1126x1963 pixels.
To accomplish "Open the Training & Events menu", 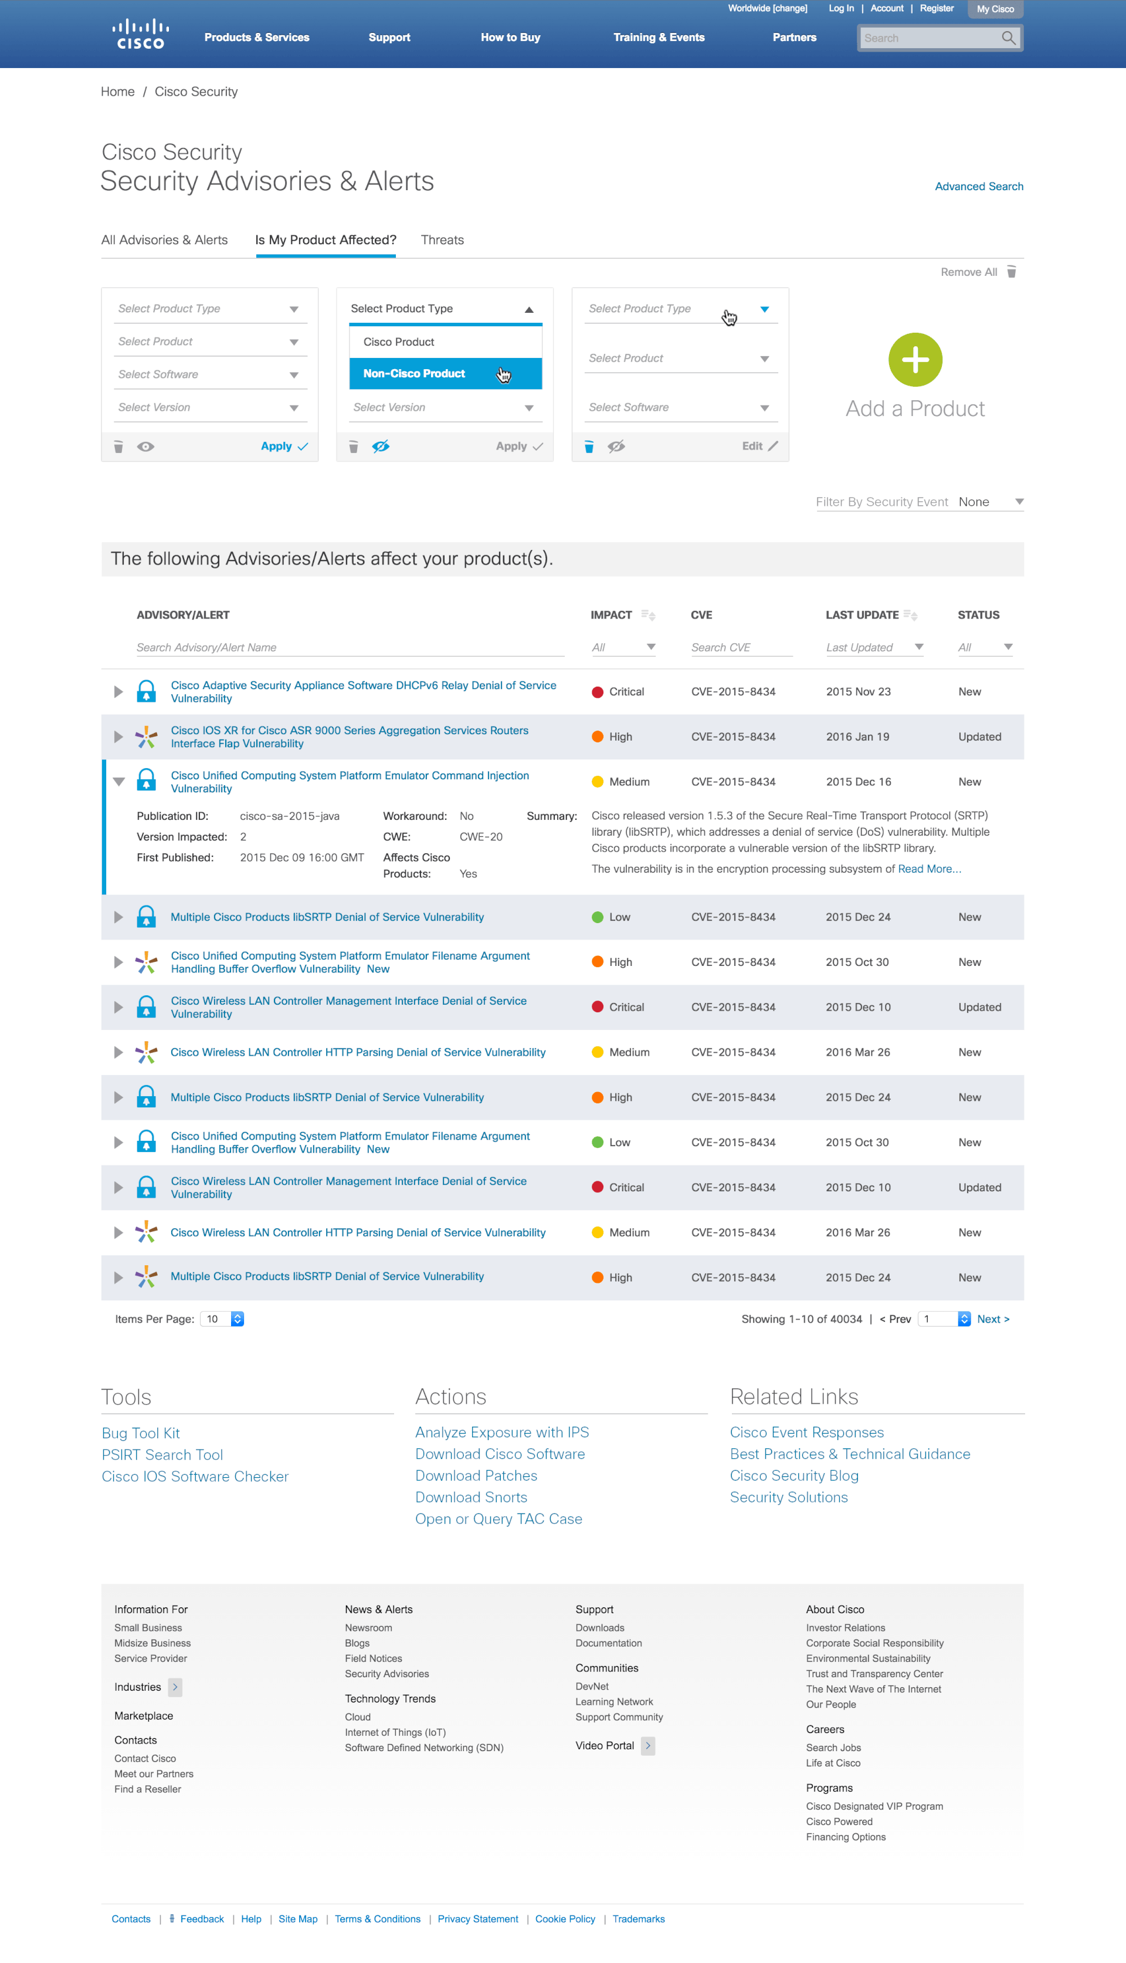I will pyautogui.click(x=659, y=37).
